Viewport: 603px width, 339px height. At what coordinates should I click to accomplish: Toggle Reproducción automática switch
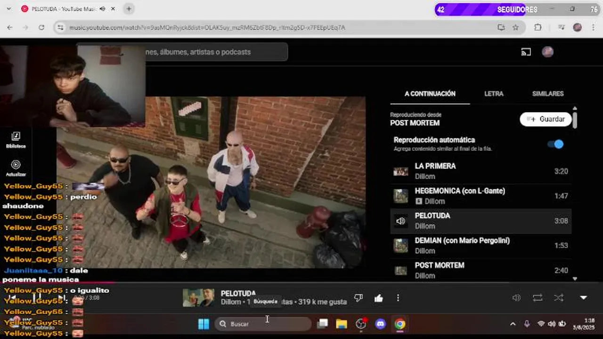click(555, 144)
